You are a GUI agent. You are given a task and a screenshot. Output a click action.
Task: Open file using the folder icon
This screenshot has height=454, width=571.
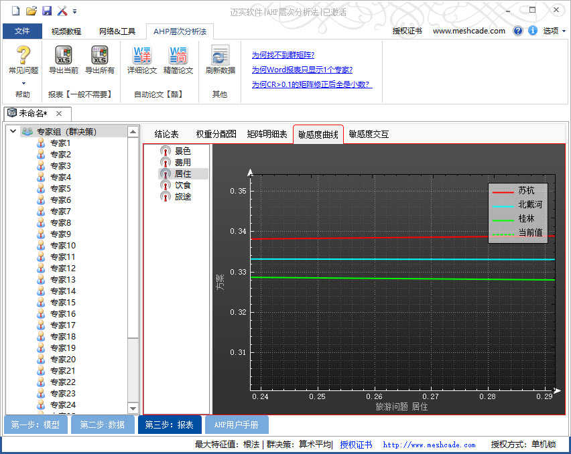(x=31, y=11)
